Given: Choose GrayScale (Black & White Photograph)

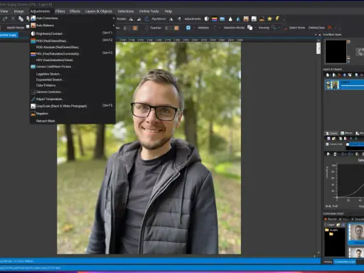Looking at the screenshot, I should click(73, 106).
